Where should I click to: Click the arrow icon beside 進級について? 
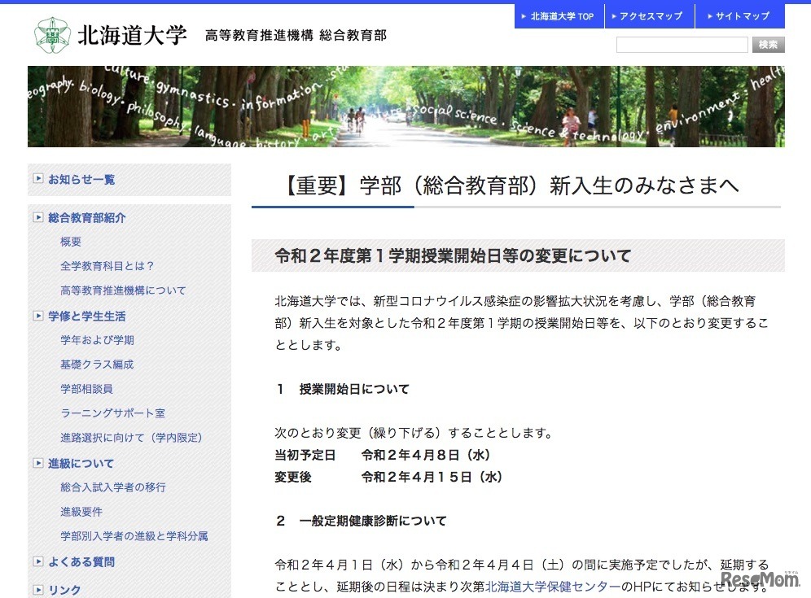[37, 463]
